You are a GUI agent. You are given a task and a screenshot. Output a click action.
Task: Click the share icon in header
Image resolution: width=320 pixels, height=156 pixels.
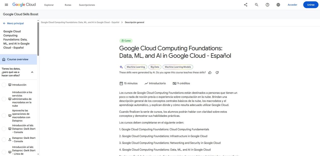246,5
